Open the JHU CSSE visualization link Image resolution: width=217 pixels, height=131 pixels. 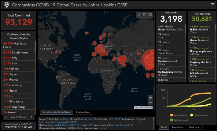[115, 119]
